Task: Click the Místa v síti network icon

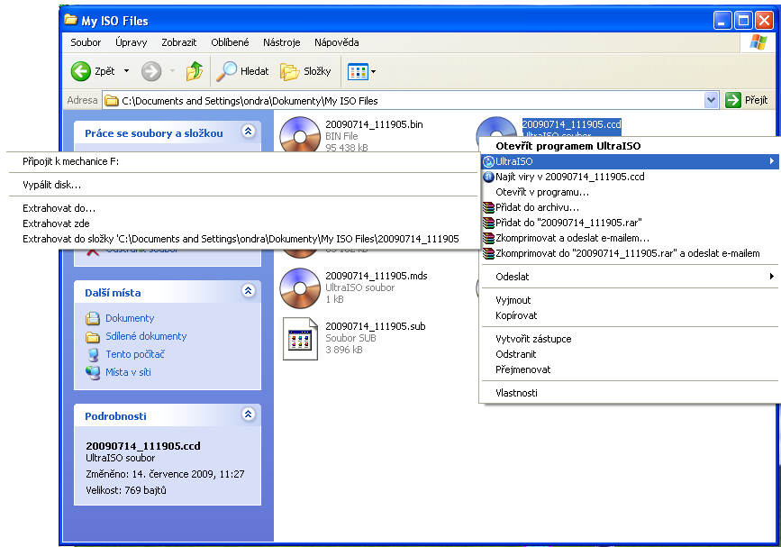Action: (93, 373)
